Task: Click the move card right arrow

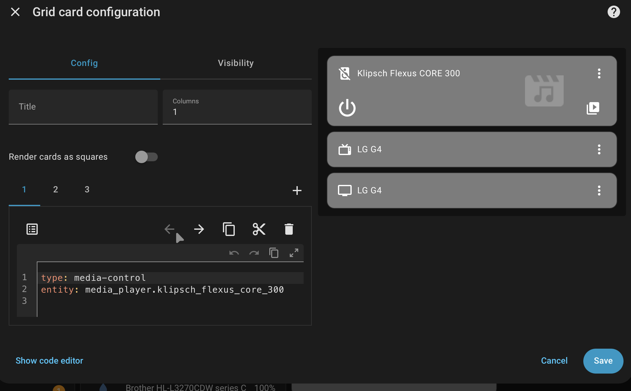Action: coord(199,229)
